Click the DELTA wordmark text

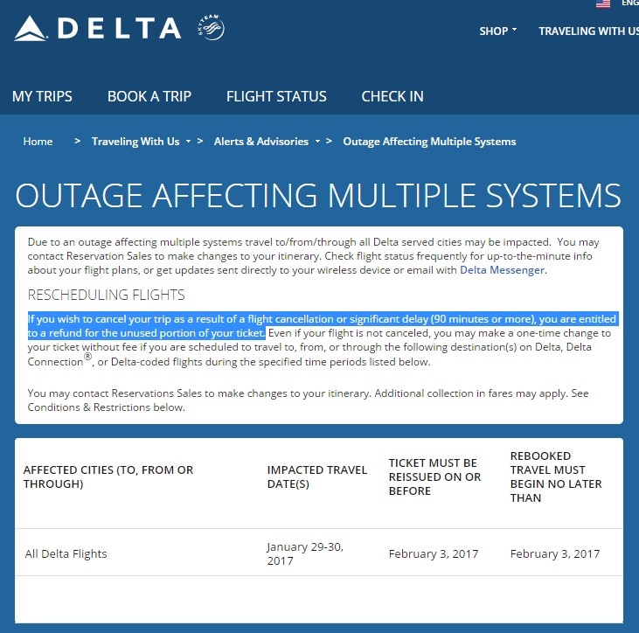point(120,29)
